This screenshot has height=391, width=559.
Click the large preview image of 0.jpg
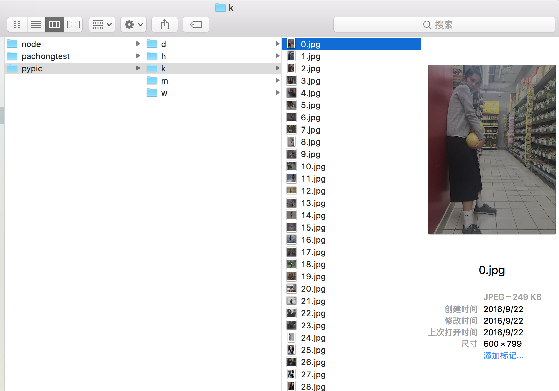tap(492, 150)
